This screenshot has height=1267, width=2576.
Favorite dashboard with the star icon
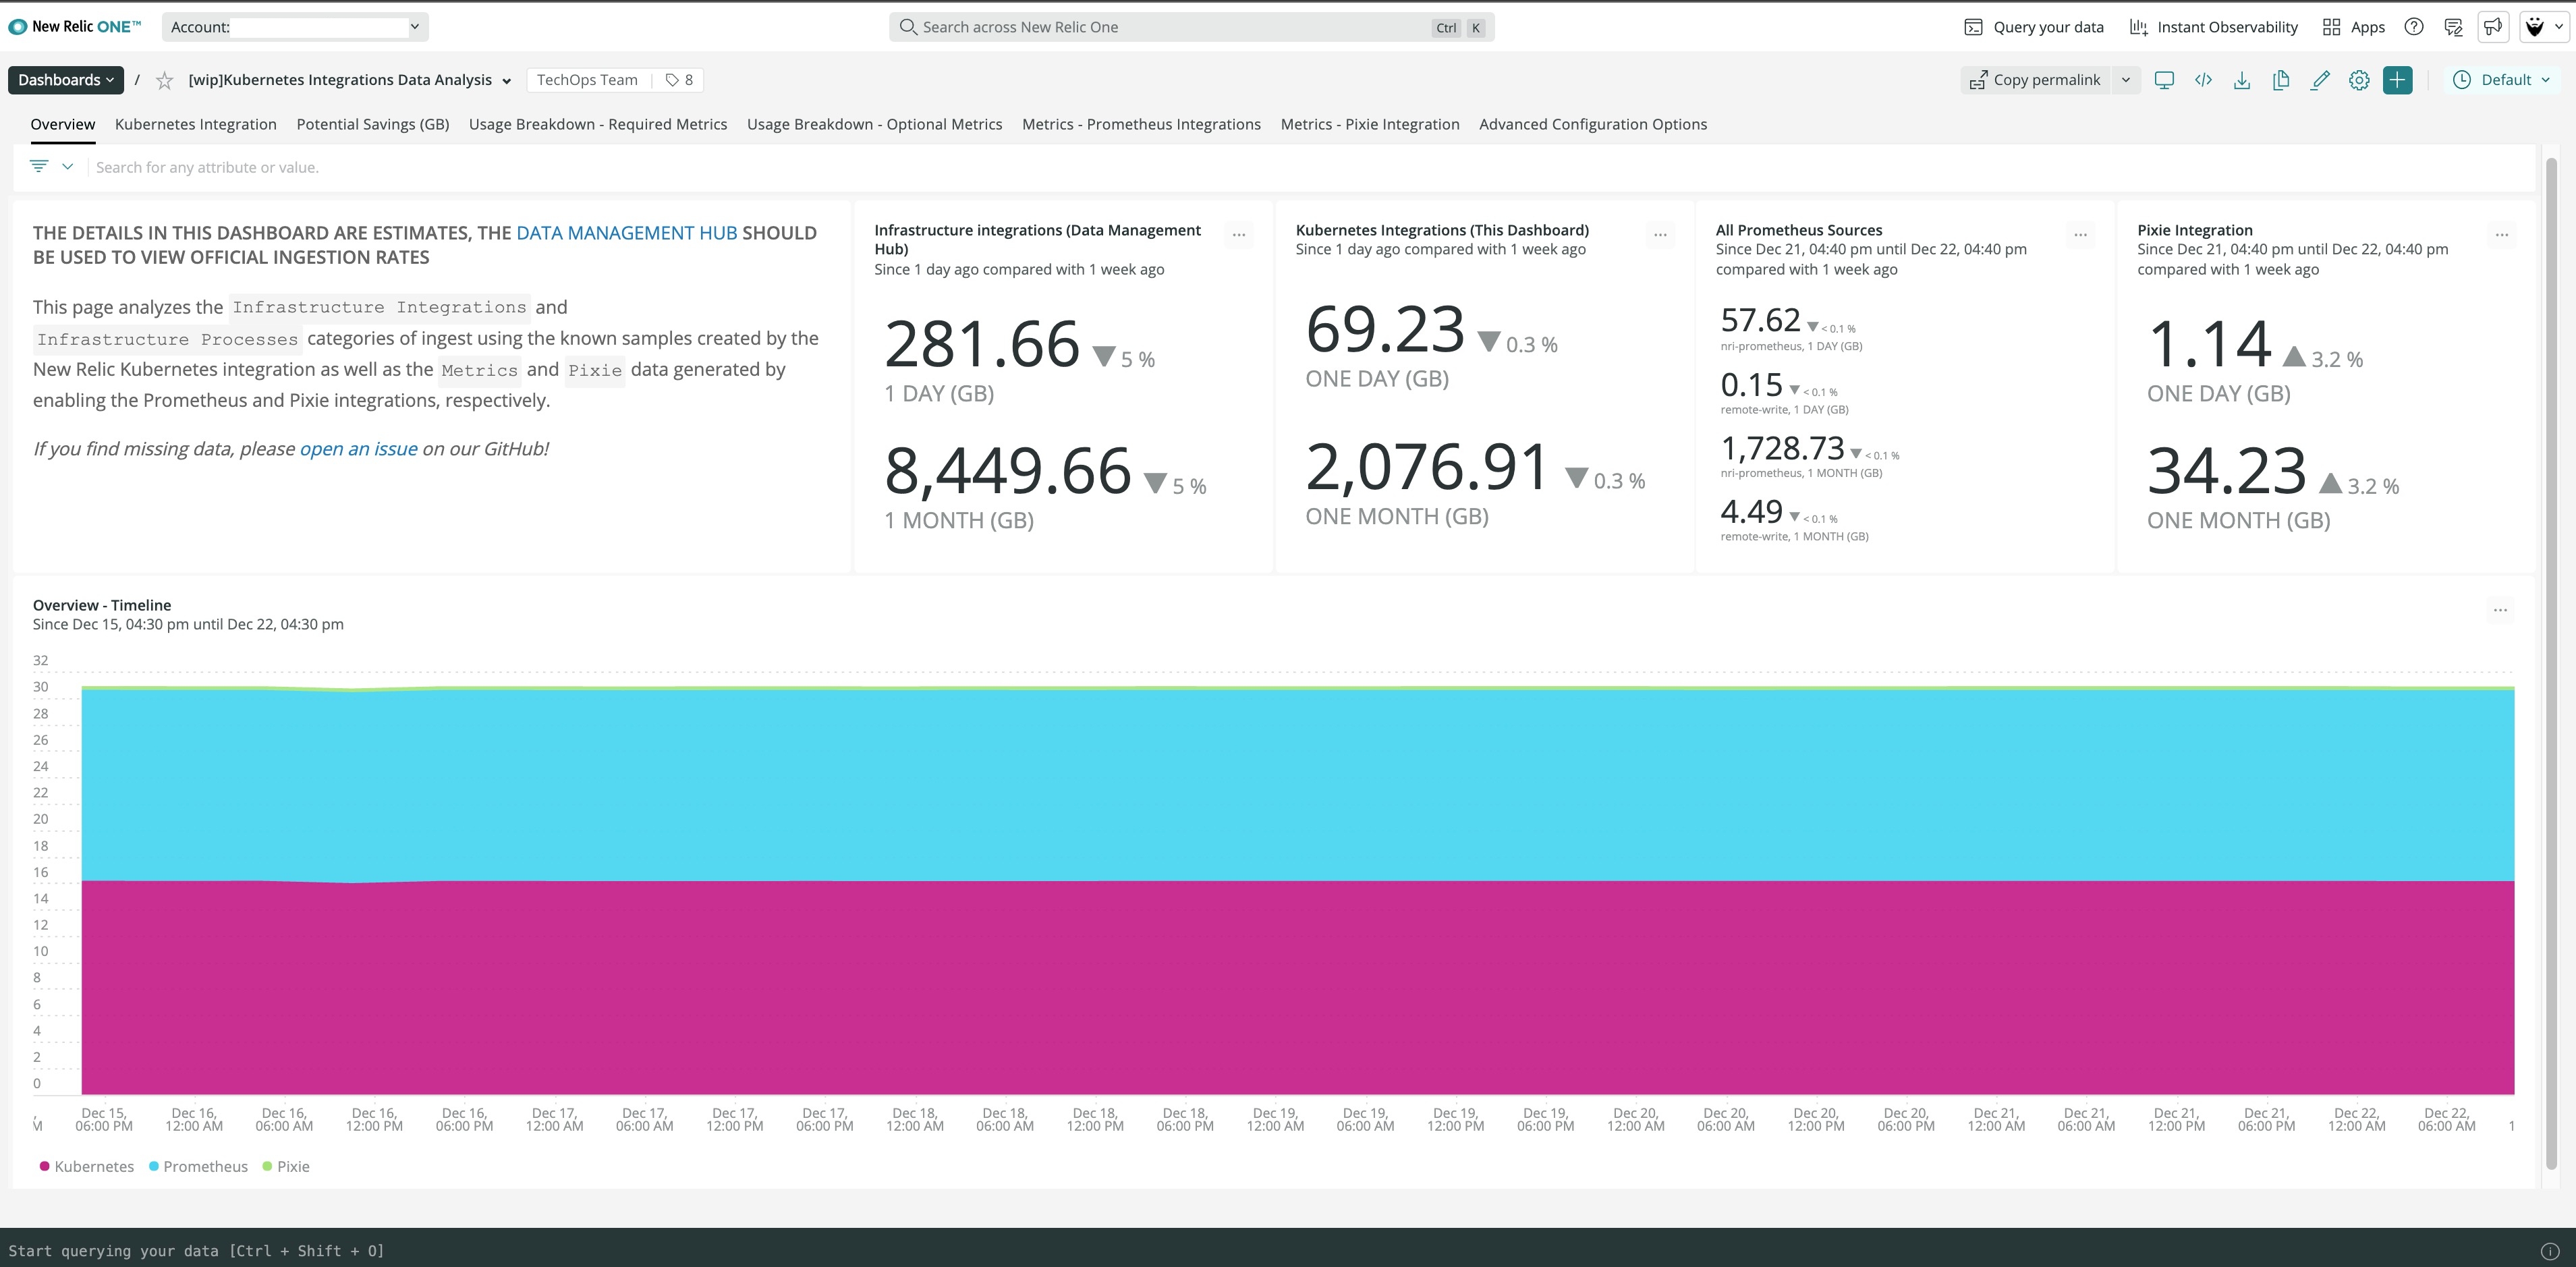pyautogui.click(x=165, y=81)
